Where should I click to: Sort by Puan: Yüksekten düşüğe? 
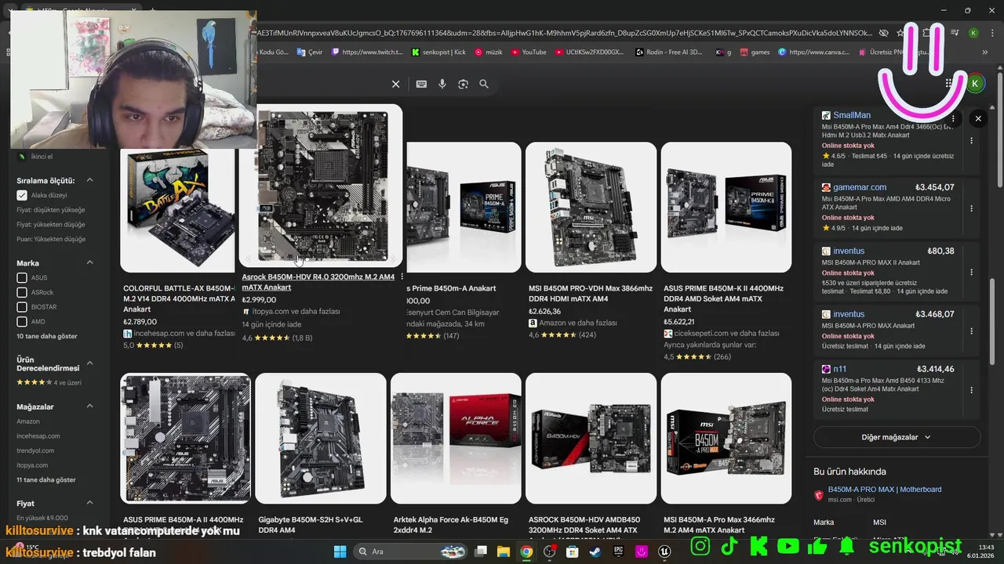pos(51,239)
